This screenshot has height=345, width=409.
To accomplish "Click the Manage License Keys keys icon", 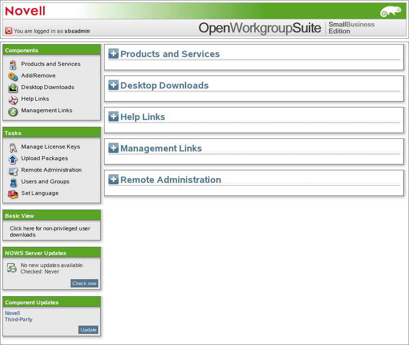I will pos(13,148).
